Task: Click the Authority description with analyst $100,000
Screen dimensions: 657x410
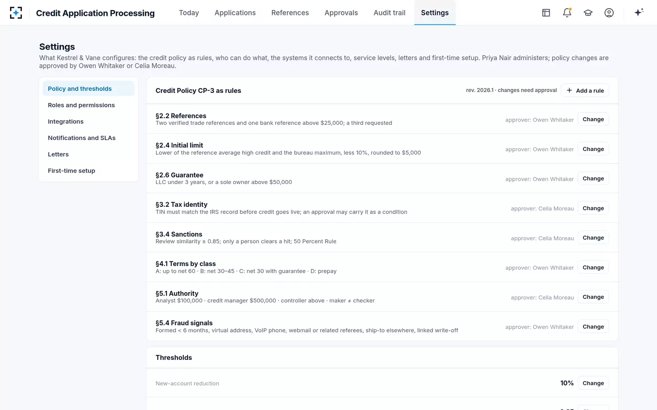Action: coord(265,301)
